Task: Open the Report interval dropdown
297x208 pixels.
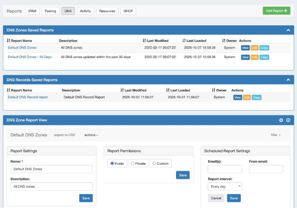Action: pos(225,186)
